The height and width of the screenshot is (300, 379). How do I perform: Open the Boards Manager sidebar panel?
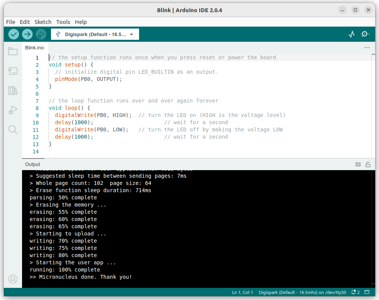pyautogui.click(x=13, y=71)
